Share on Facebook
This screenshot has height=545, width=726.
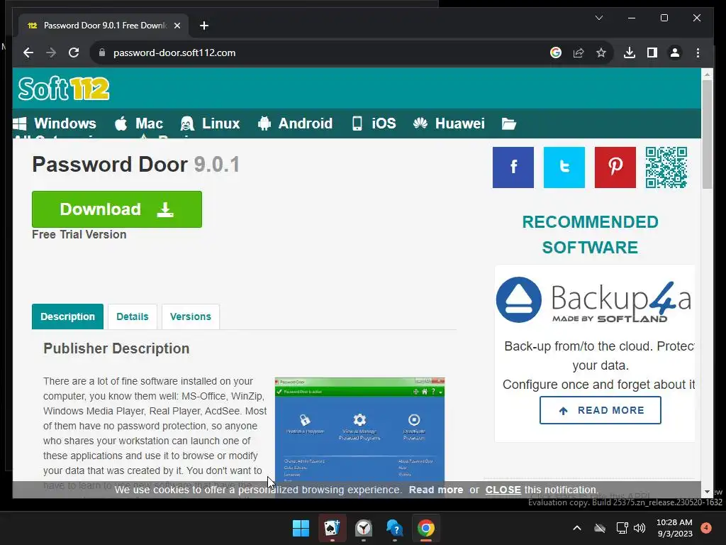click(513, 167)
